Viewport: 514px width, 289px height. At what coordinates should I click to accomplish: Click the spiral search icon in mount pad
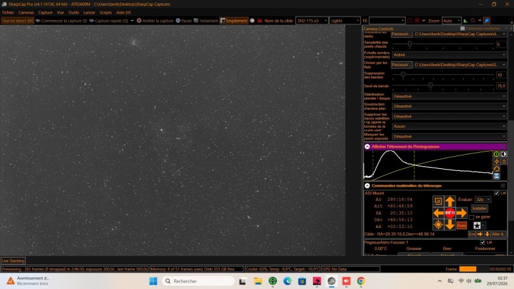[438, 201]
